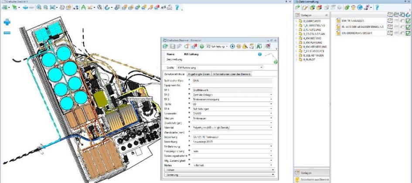Toggle checkbox for FL: WSG DER ABWASSERREINIGUNG
412x183 pixels.
click(x=408, y=27)
